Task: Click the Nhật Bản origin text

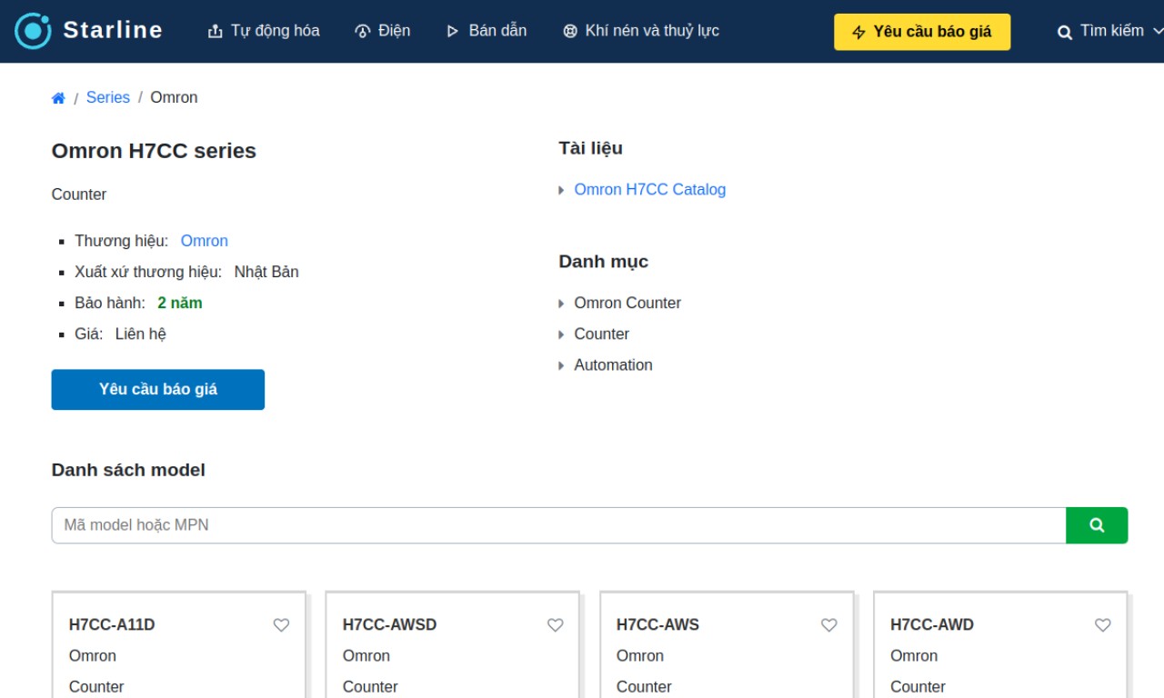Action: (266, 272)
